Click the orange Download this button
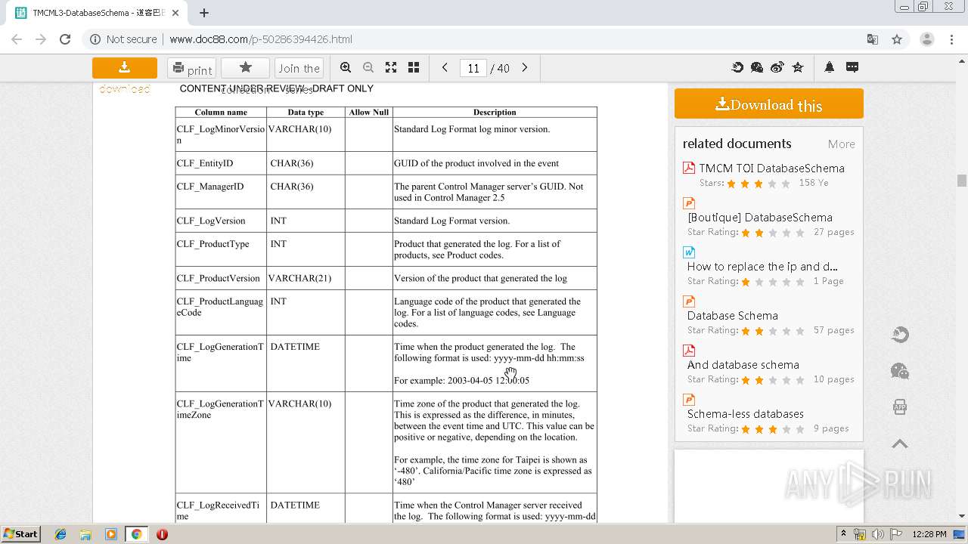 (x=768, y=104)
